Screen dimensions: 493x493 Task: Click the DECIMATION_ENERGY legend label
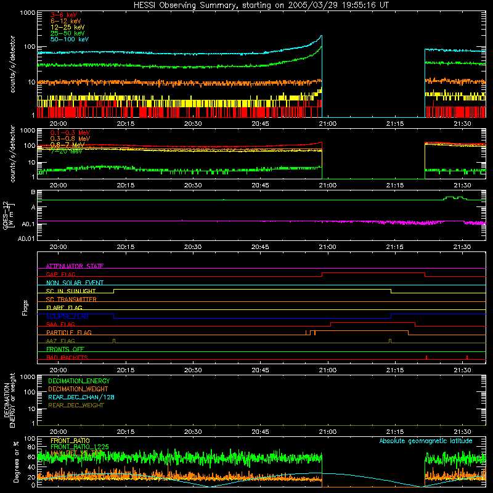[79, 381]
